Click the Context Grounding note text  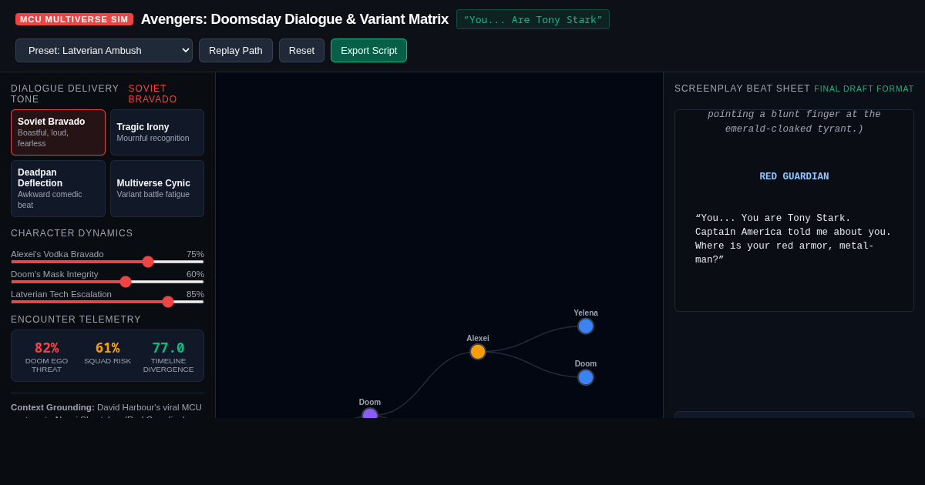point(107,410)
